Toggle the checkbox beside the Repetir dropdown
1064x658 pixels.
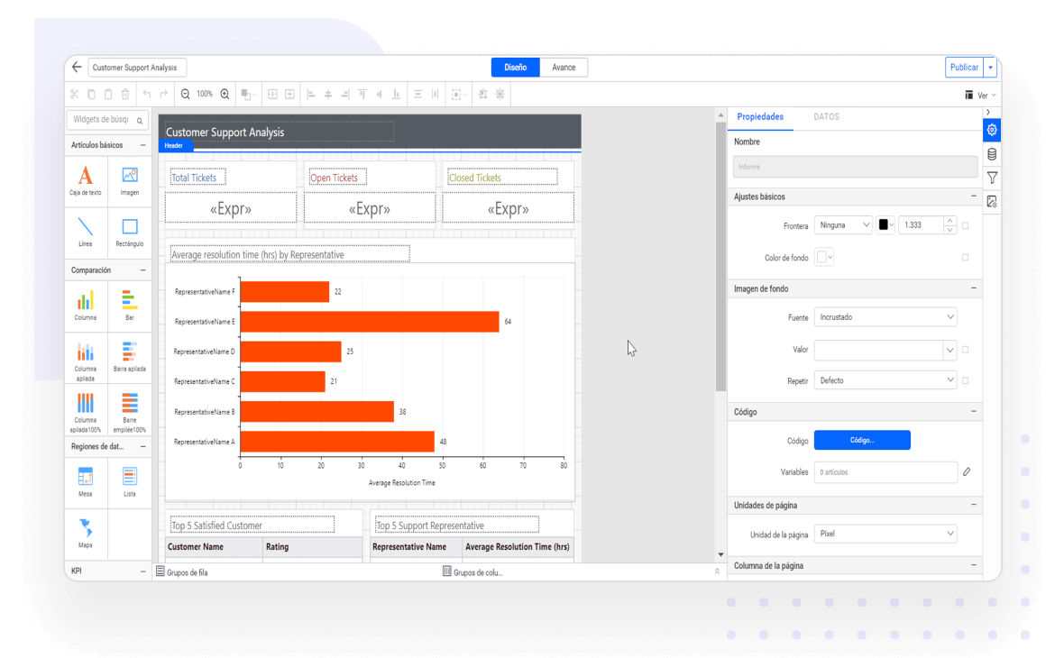(x=966, y=380)
